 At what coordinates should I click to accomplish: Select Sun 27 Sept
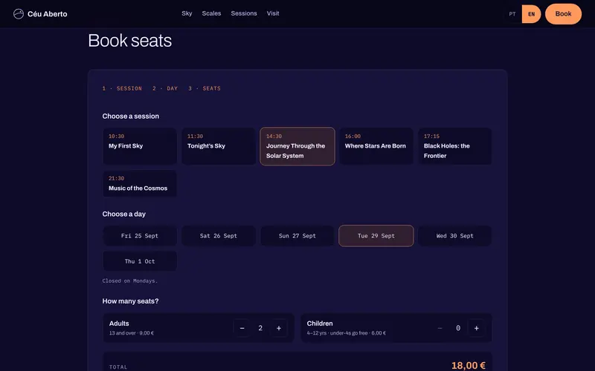(297, 236)
